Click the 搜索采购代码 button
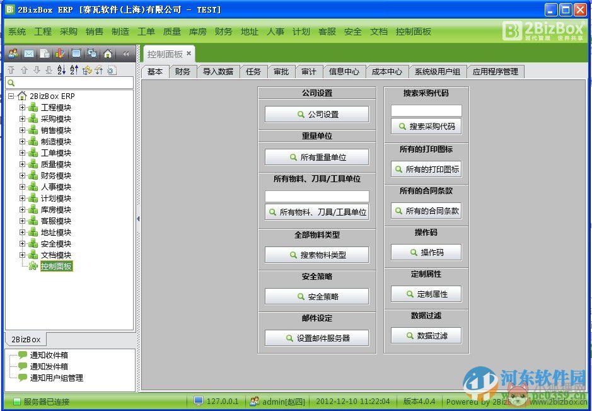Screen dimensions: 592x411 [x=426, y=127]
